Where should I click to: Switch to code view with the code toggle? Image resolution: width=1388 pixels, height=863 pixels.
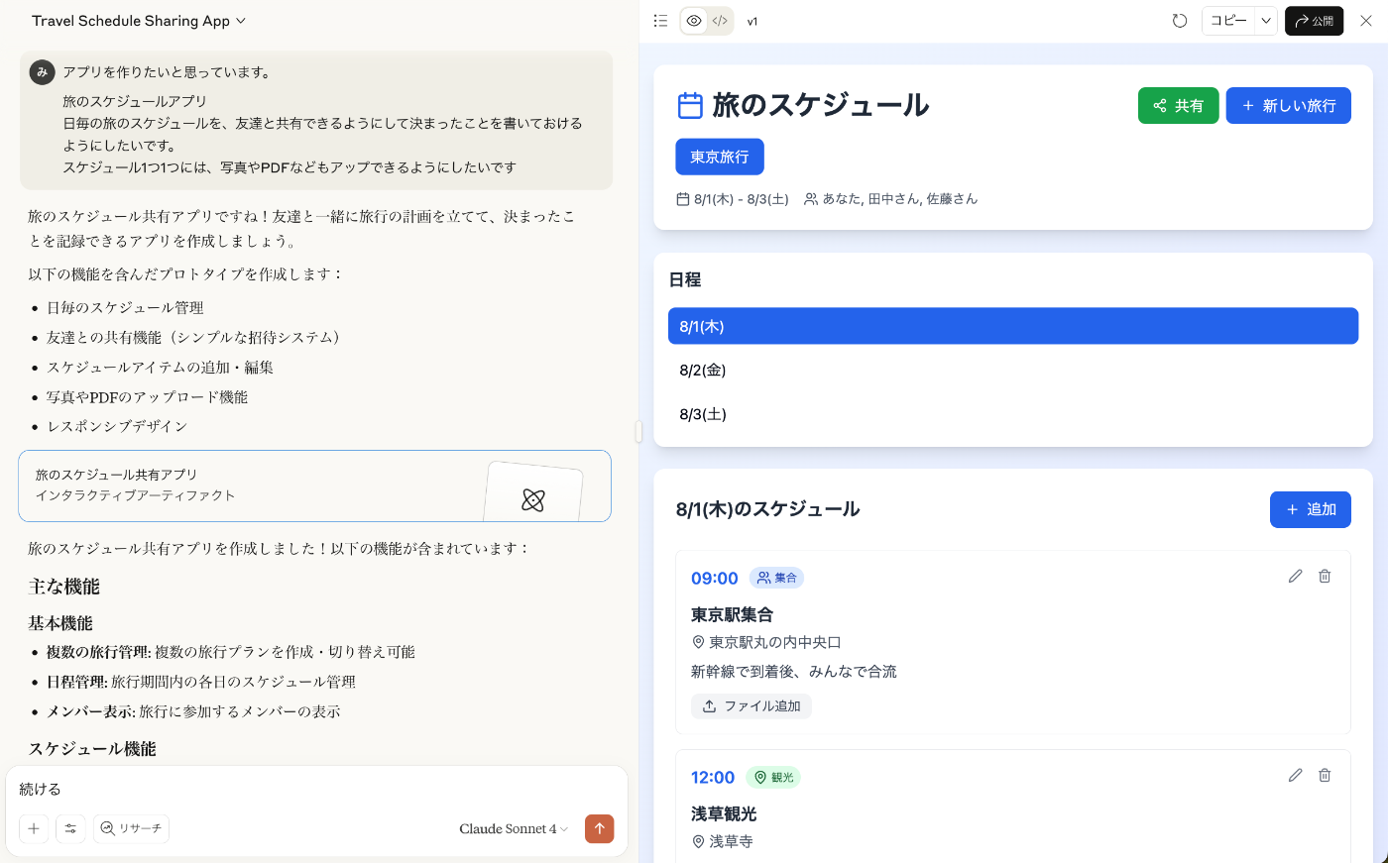(x=720, y=21)
